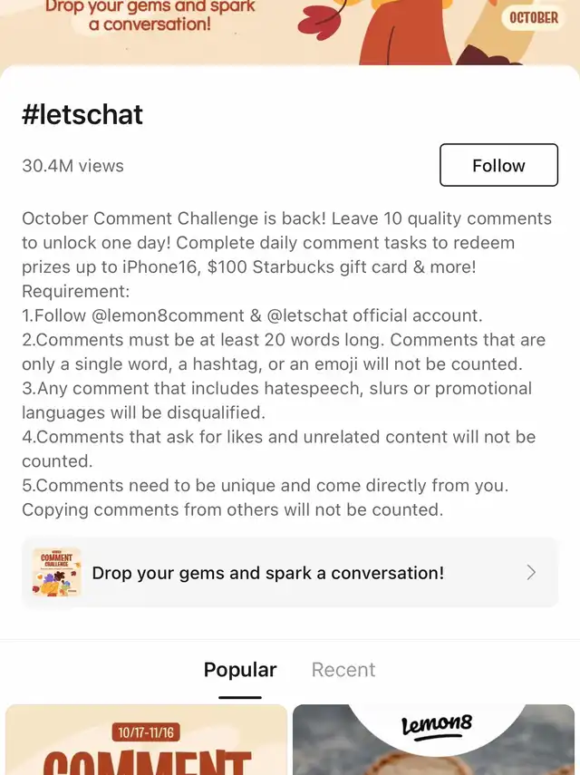Tap the 10/17-11/16 date badge
This screenshot has height=775, width=580.
(147, 731)
